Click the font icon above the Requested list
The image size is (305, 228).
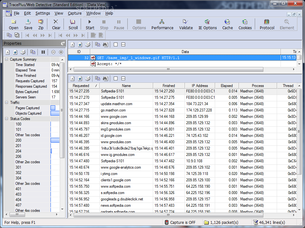pos(72,78)
